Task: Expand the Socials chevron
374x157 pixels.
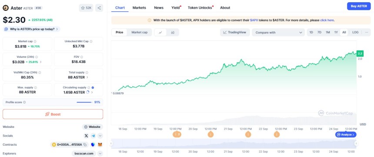Action: coord(100,136)
